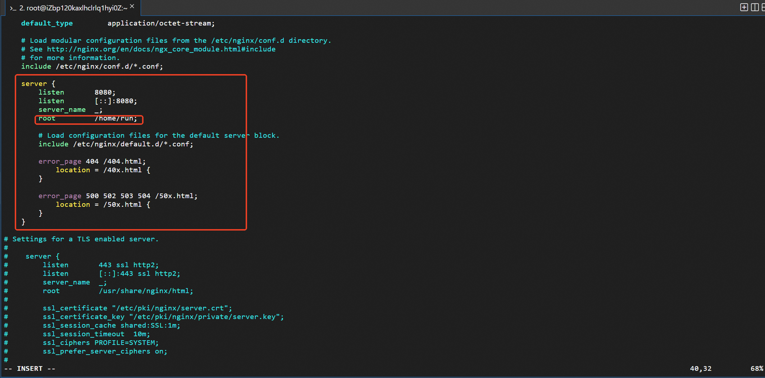Click the 'ssl_session_timeout 10m;' line
This screenshot has height=378, width=765.
point(96,334)
